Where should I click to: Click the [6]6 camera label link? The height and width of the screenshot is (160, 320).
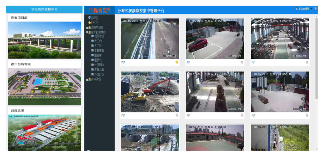pos(188,115)
